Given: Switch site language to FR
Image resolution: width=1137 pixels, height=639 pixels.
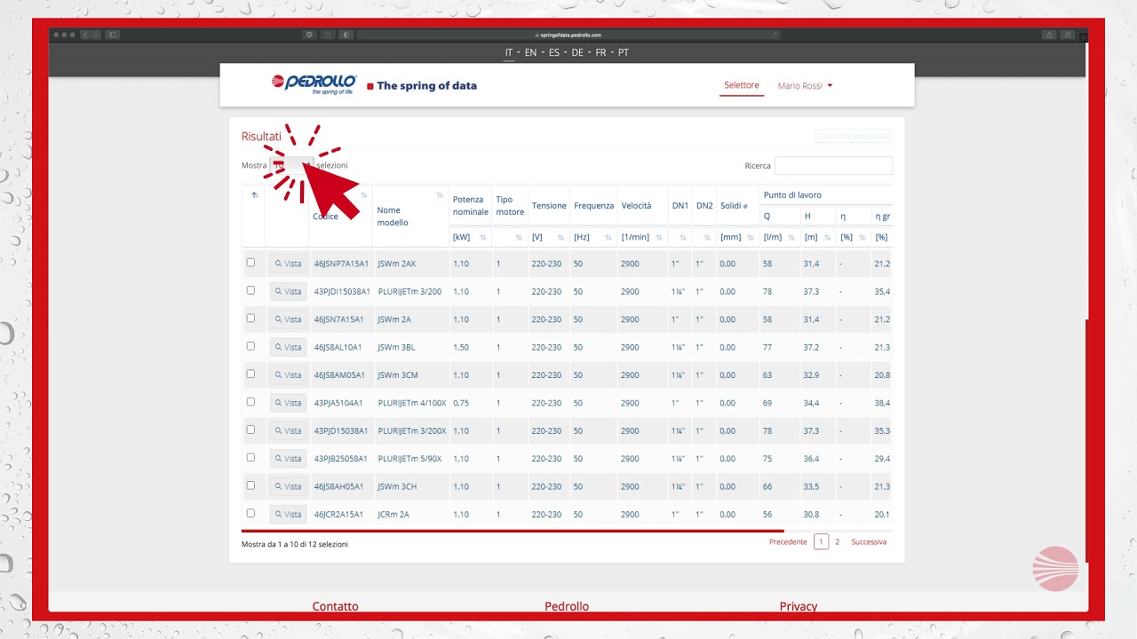Looking at the screenshot, I should 600,53.
